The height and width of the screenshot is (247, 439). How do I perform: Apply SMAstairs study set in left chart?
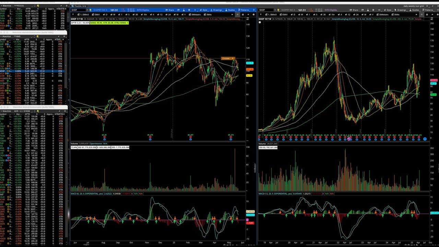pyautogui.click(x=195, y=14)
